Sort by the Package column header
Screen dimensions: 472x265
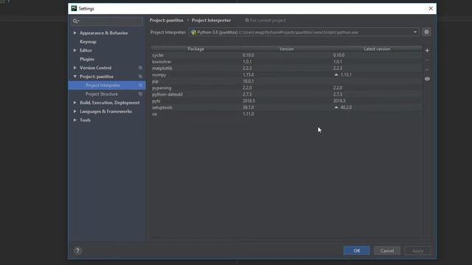click(x=195, y=49)
